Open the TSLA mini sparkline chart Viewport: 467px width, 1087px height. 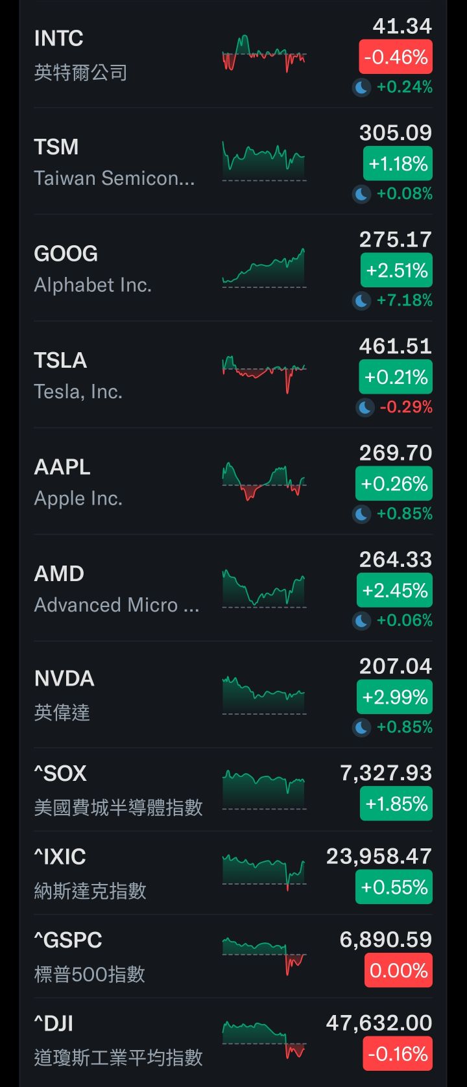(x=264, y=374)
